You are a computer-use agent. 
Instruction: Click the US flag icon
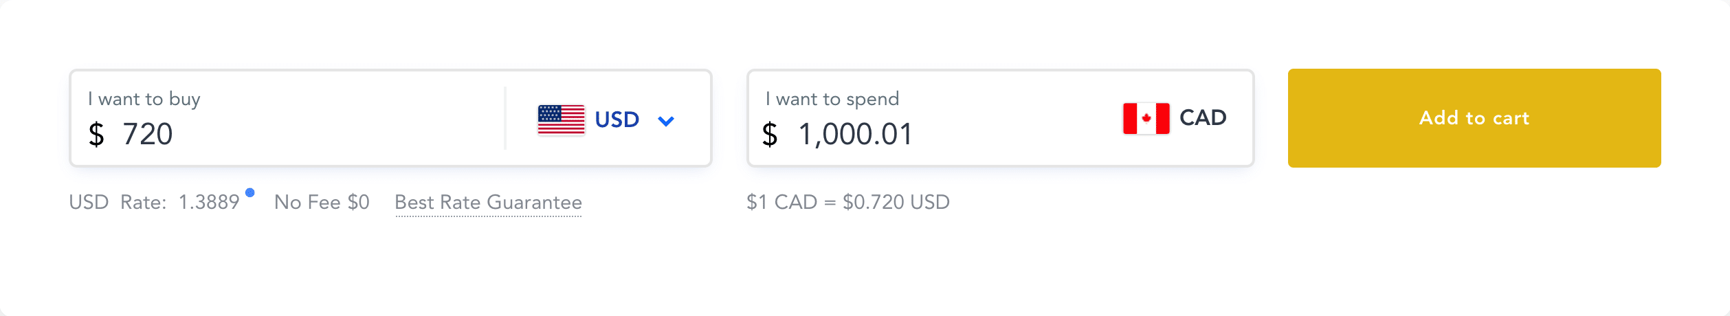pos(561,120)
